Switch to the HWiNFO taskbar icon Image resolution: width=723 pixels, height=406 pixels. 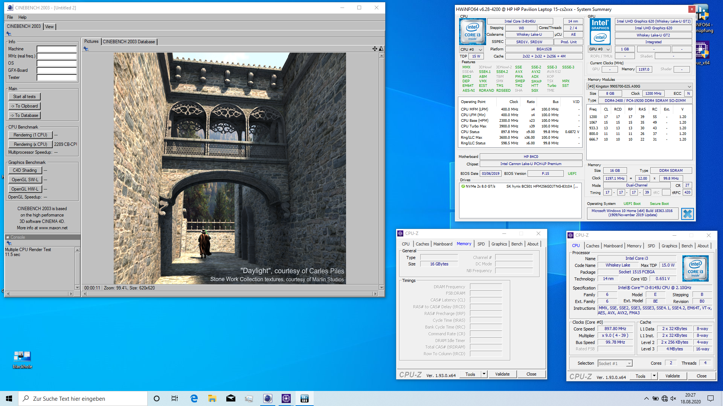[304, 398]
